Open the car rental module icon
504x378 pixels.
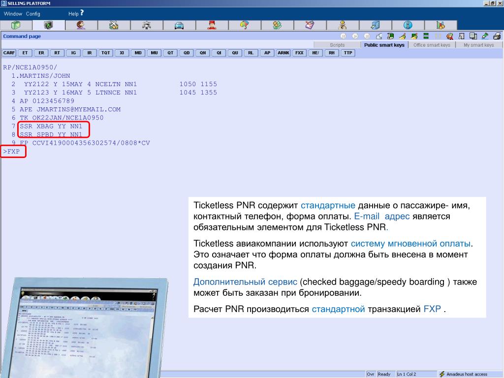(x=179, y=25)
